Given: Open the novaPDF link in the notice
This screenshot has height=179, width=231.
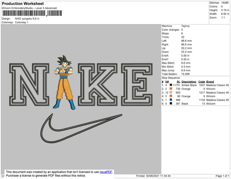Looking at the screenshot, I should coord(106,172).
